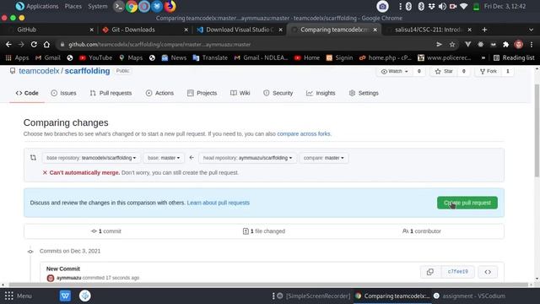The height and width of the screenshot is (304, 540).
Task: Open the Insights tab
Action: tap(321, 93)
